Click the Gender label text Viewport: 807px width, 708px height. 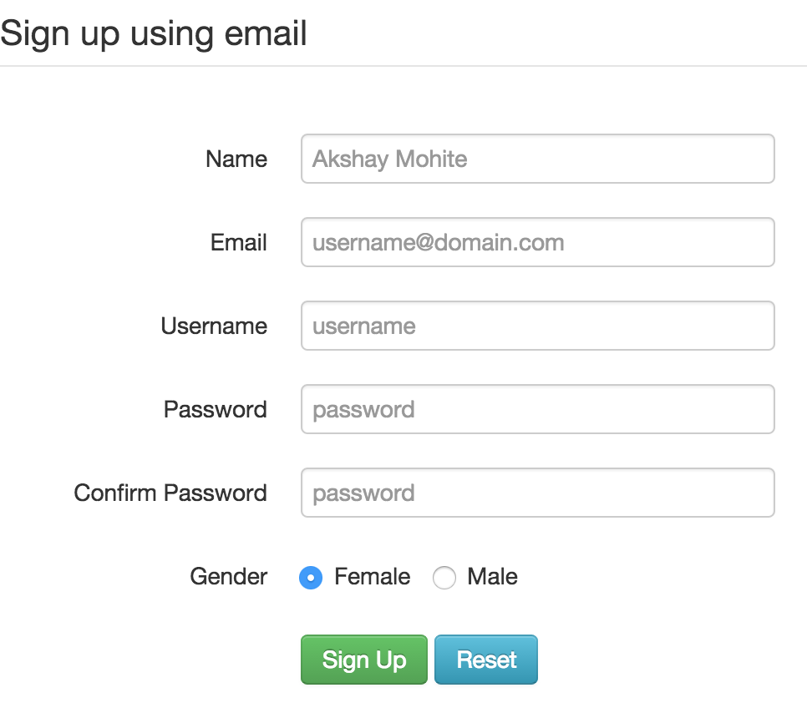point(229,577)
